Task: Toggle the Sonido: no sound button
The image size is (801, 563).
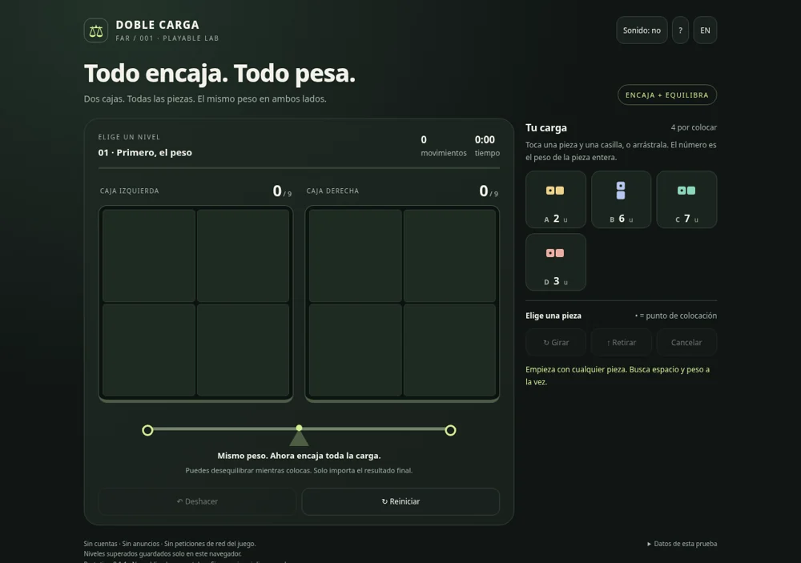Action: click(x=642, y=30)
